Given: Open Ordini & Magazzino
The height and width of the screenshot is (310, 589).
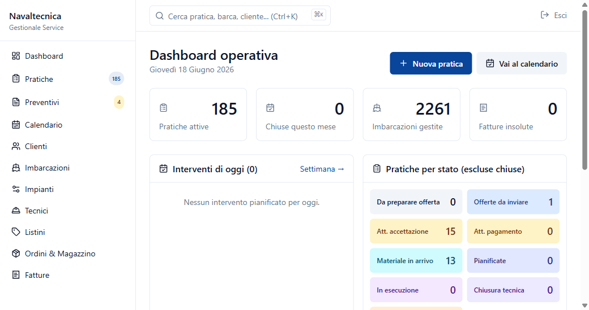Looking at the screenshot, I should point(68,254).
